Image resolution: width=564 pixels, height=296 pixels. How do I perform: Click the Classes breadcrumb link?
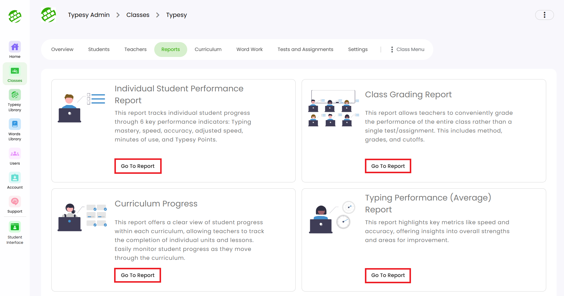[138, 15]
